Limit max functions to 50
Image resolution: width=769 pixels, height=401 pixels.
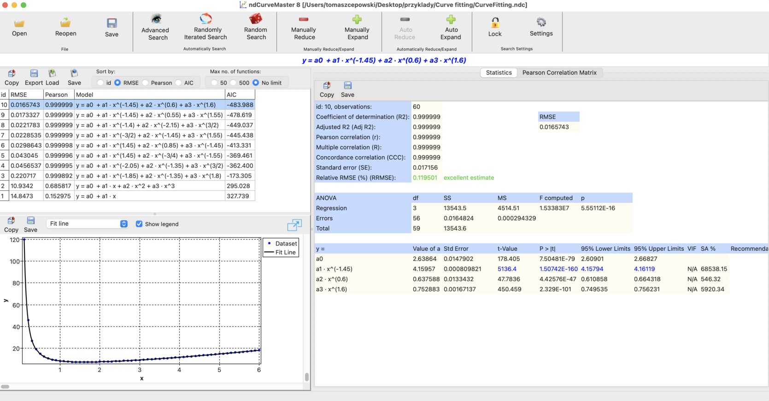click(x=214, y=83)
